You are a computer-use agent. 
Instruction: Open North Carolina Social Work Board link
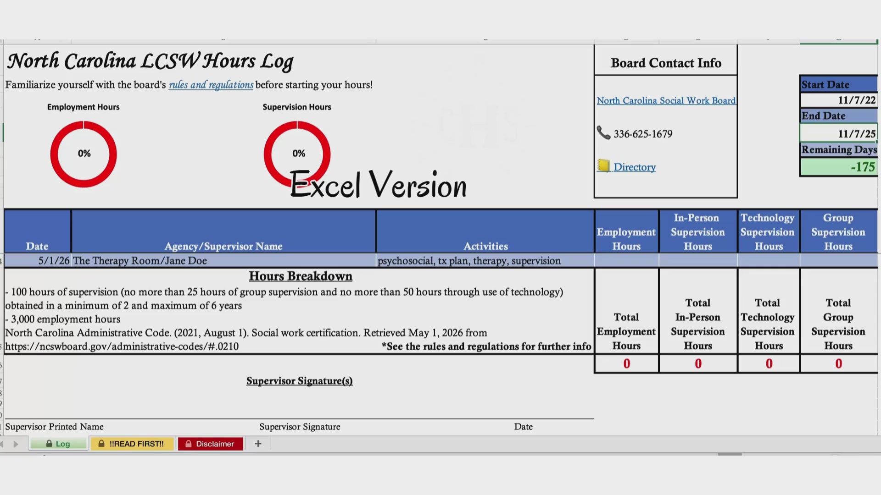666,100
